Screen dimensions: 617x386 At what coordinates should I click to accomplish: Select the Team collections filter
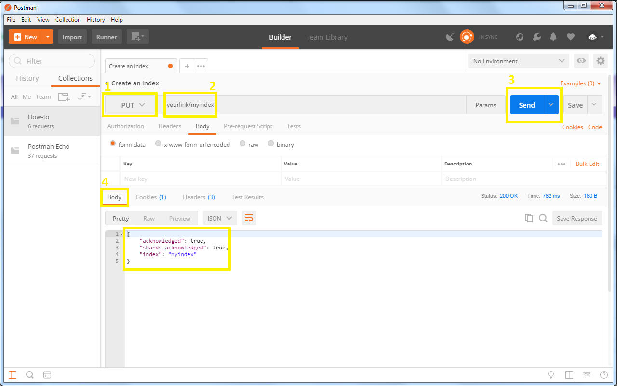tap(43, 97)
